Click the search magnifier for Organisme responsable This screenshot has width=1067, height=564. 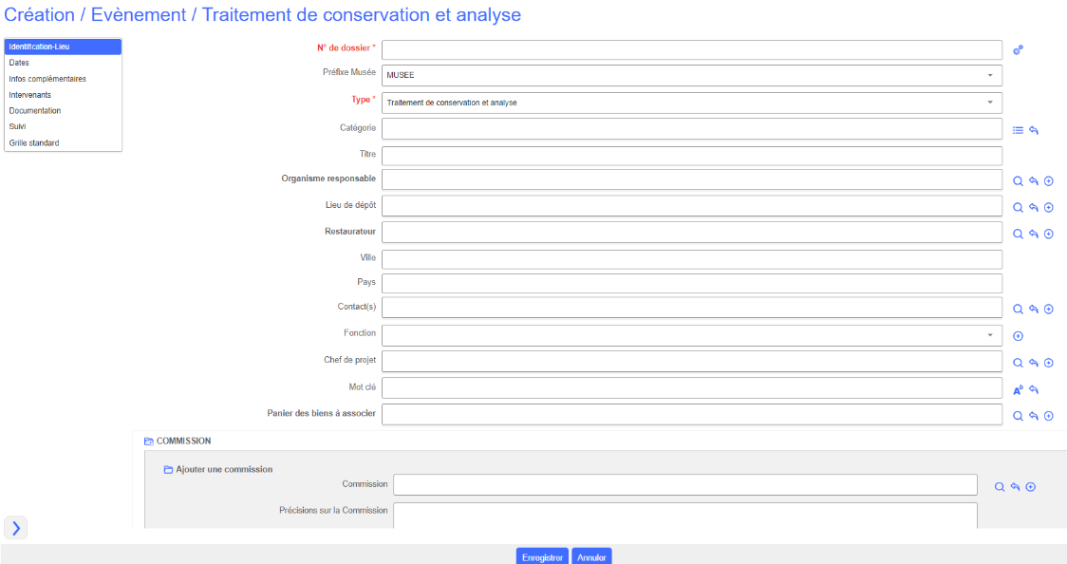click(x=1017, y=181)
